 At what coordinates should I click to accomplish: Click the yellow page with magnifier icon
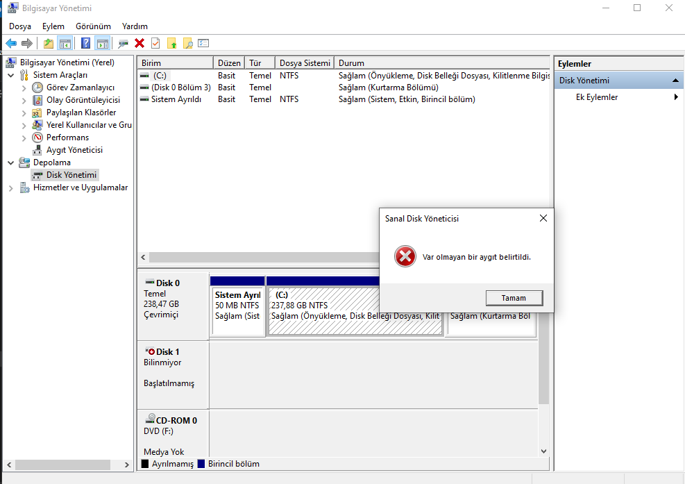click(188, 43)
